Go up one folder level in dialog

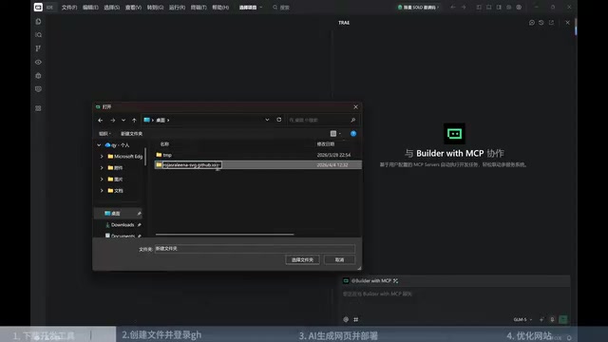pos(134,121)
